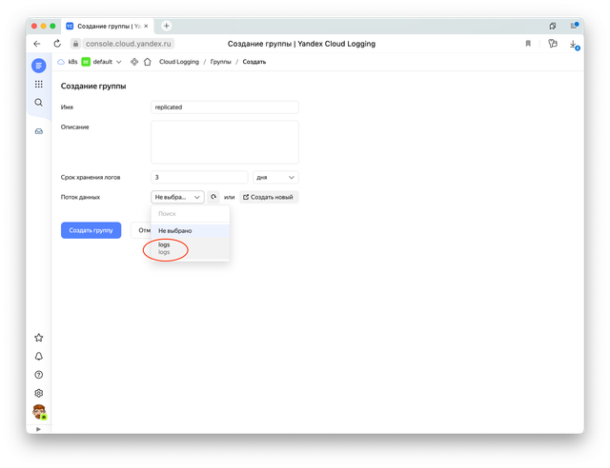The height and width of the screenshot is (468, 610).
Task: Collapse the 'Не выбрано' data stream dropdown
Action: pos(177,197)
